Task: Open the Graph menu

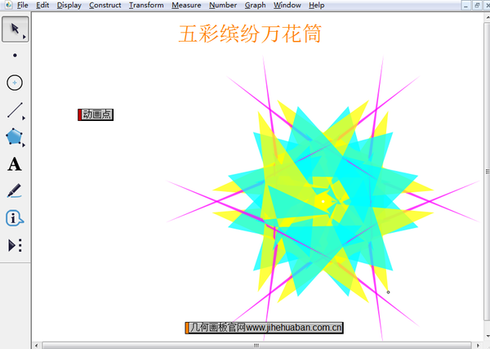Action: click(256, 5)
